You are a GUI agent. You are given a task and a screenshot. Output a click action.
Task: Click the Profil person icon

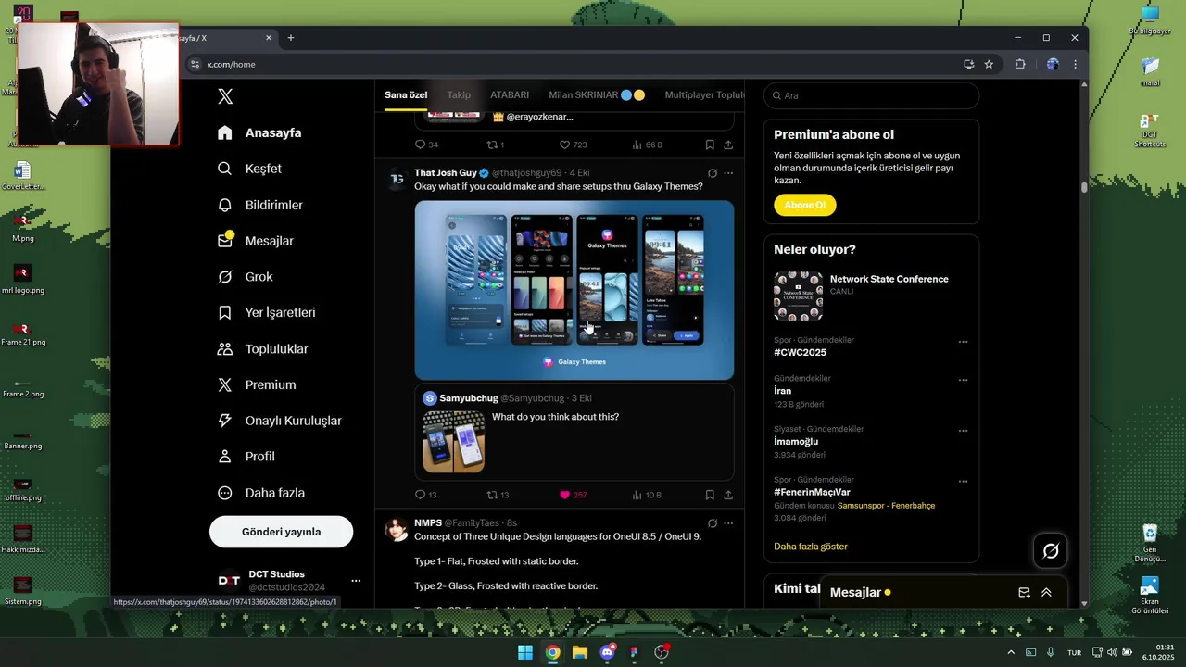coord(225,457)
